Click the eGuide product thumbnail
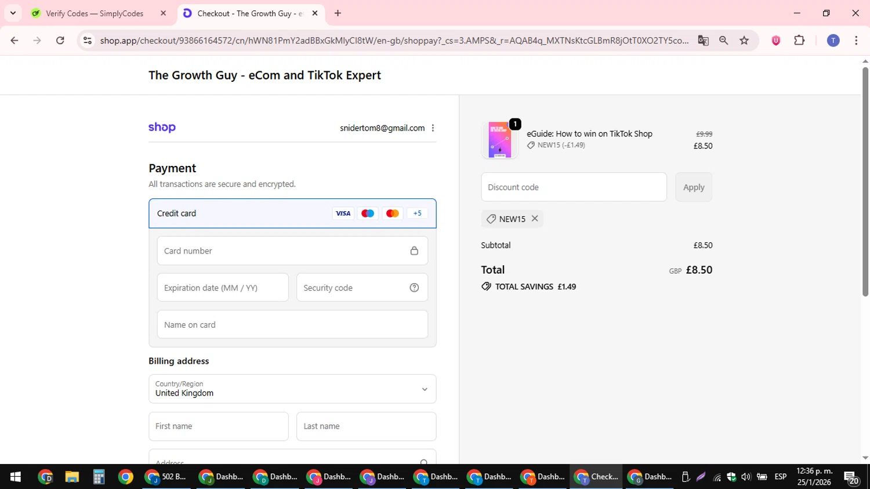Viewport: 870px width, 489px height. click(499, 140)
